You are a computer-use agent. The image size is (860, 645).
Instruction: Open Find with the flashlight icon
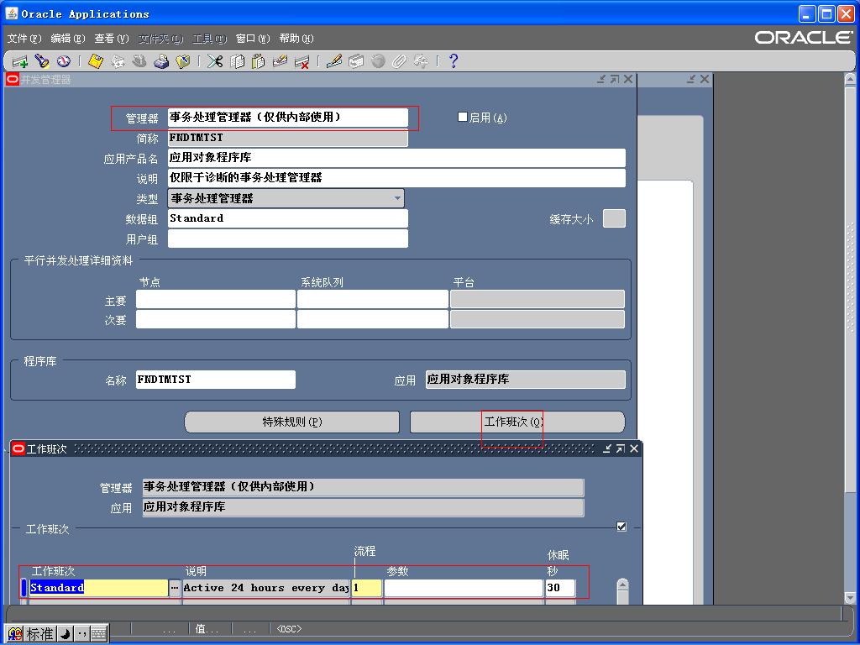42,61
